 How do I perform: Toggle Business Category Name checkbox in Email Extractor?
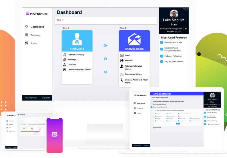coord(155,121)
